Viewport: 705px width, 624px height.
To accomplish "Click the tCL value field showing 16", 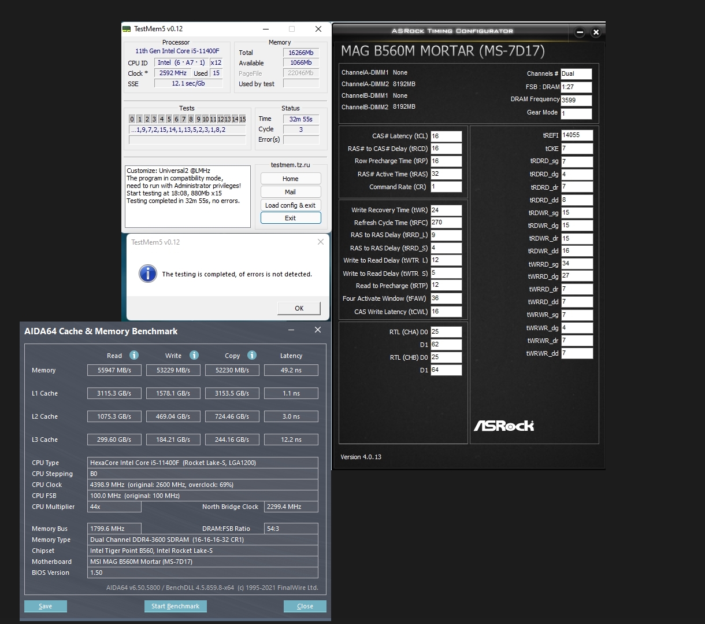I will coord(446,136).
